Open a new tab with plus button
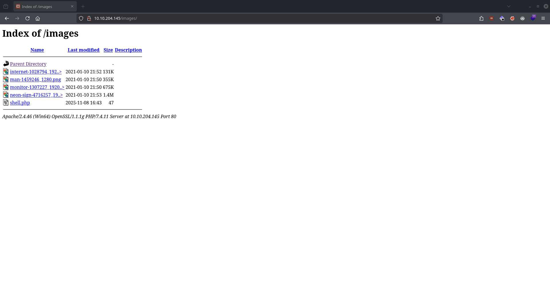Image resolution: width=550 pixels, height=297 pixels. (x=83, y=7)
